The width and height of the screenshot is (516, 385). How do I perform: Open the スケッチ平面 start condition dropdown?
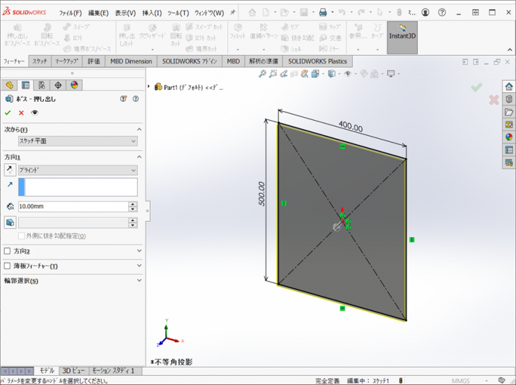click(x=77, y=141)
